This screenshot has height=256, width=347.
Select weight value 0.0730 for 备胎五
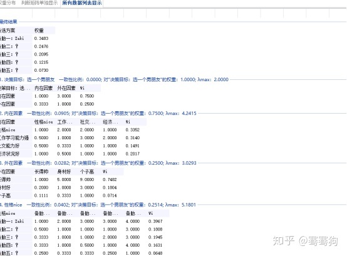[x=41, y=70]
